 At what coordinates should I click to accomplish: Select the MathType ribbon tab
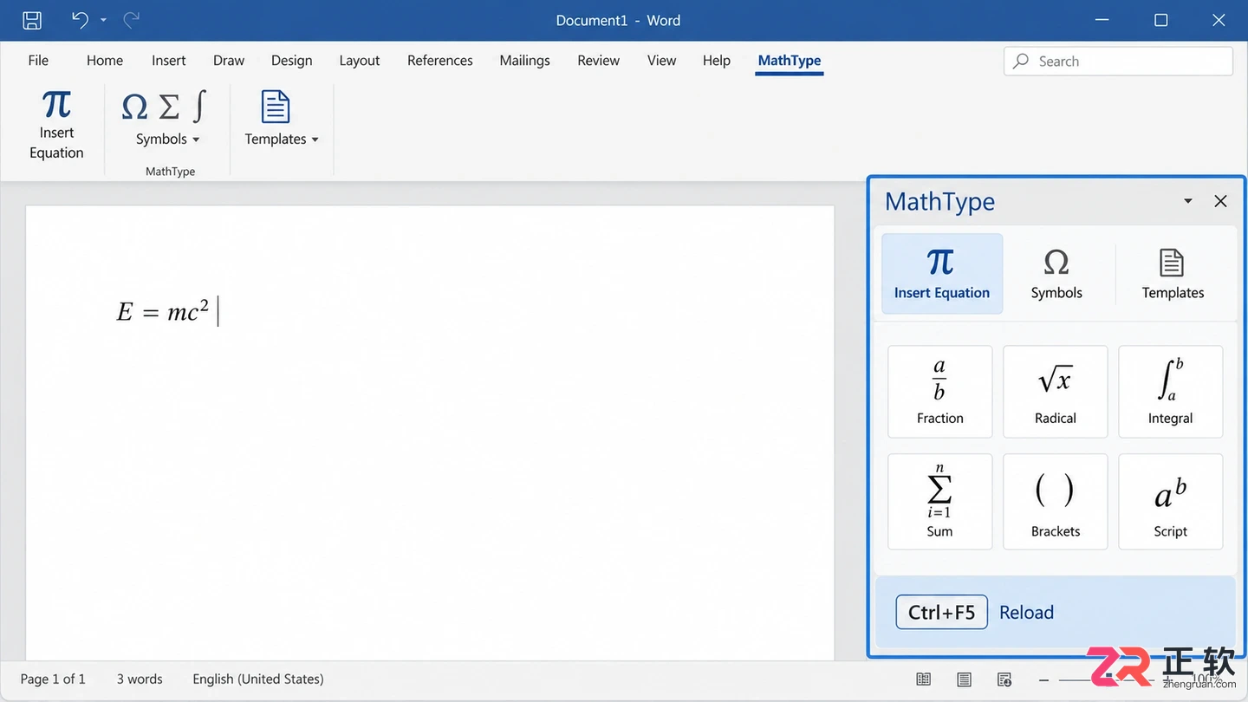(x=790, y=61)
